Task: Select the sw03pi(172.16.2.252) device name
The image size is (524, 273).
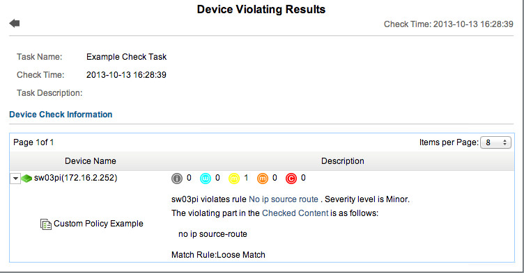Action: [75, 178]
